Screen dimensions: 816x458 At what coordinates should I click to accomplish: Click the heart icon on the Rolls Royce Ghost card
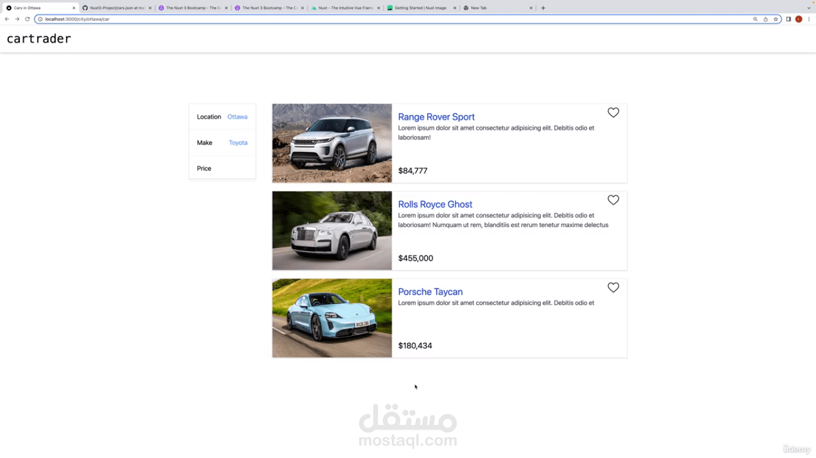613,200
